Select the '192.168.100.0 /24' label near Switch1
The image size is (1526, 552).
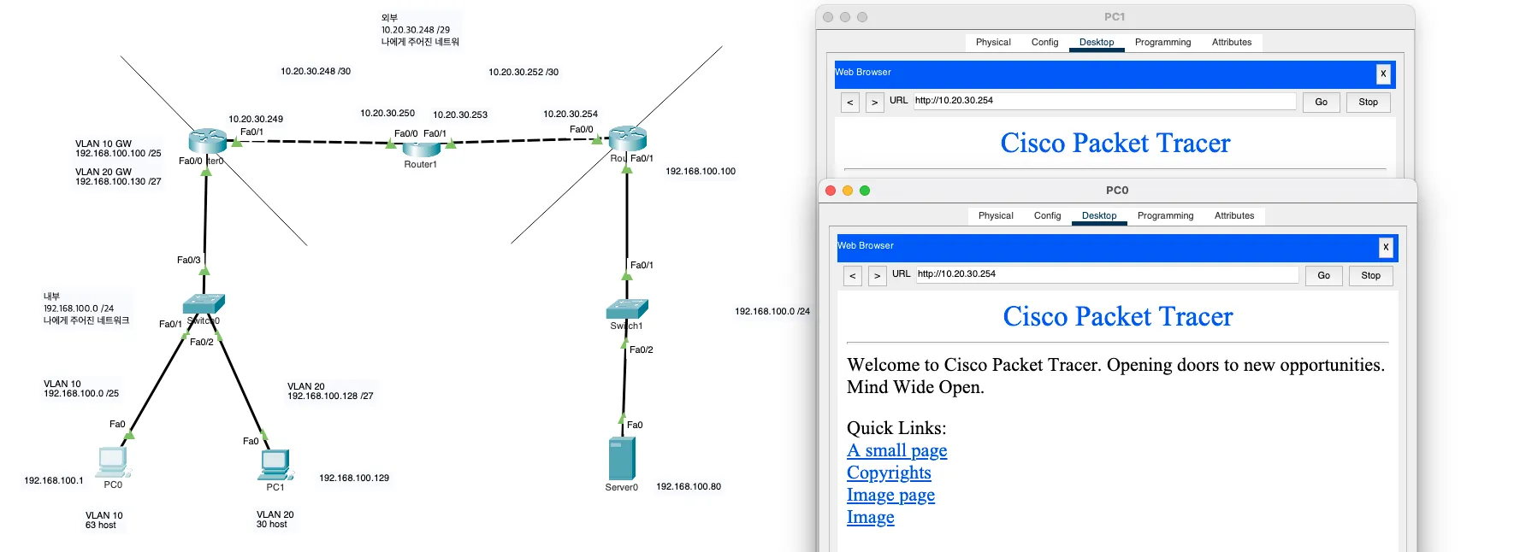point(772,312)
